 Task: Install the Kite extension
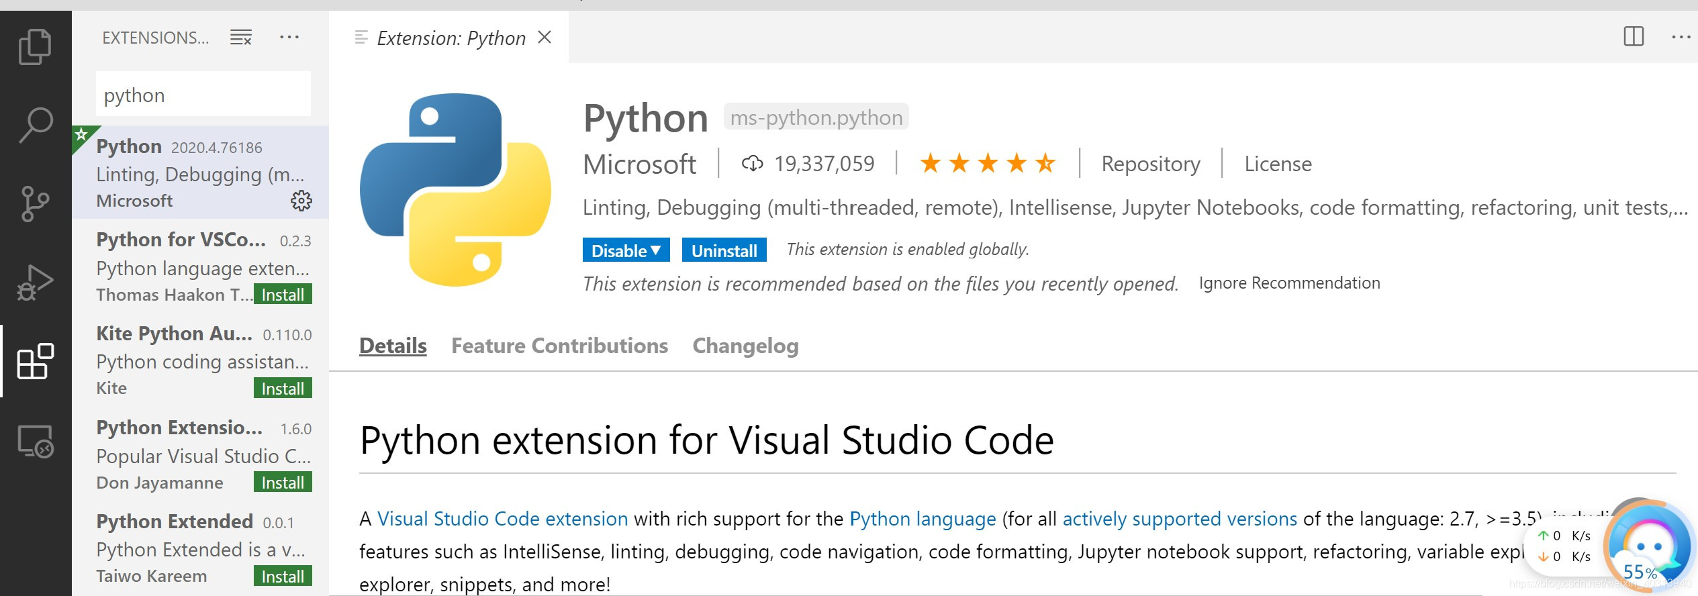[x=283, y=389]
